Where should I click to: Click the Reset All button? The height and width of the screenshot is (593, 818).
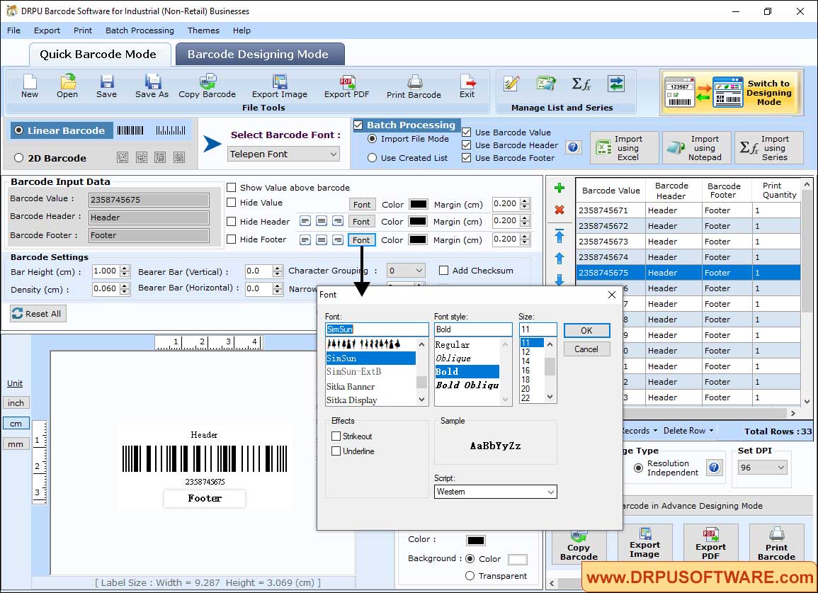[x=38, y=314]
